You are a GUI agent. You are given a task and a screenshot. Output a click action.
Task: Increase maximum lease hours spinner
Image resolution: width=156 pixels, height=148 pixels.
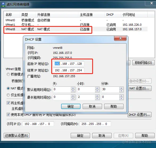tap(97, 96)
